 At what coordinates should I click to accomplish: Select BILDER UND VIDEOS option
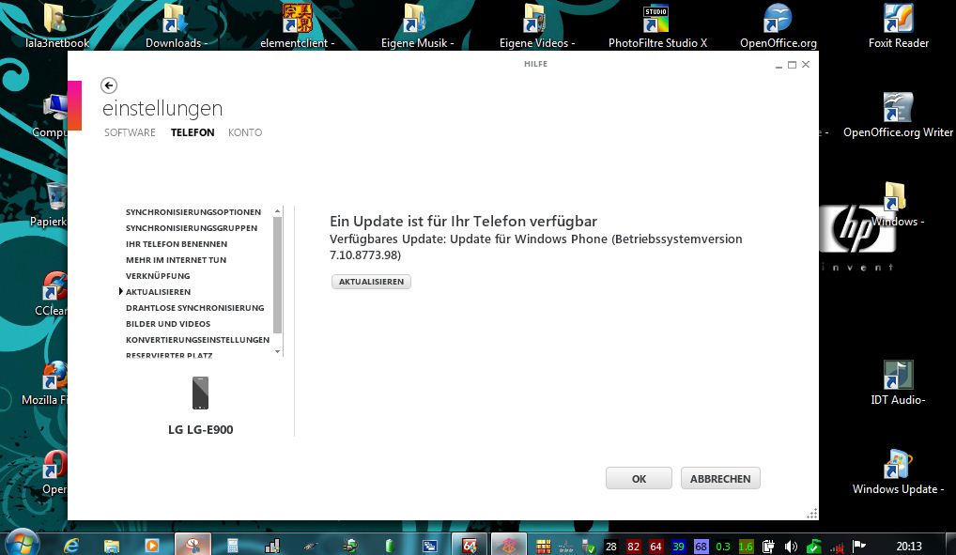[168, 324]
